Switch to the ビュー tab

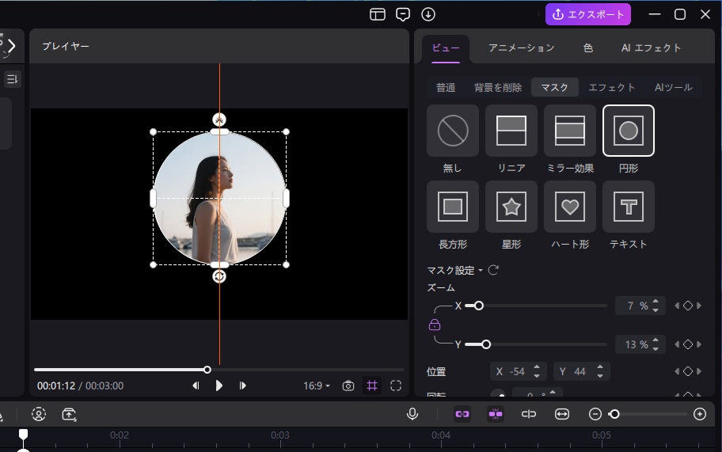445,47
